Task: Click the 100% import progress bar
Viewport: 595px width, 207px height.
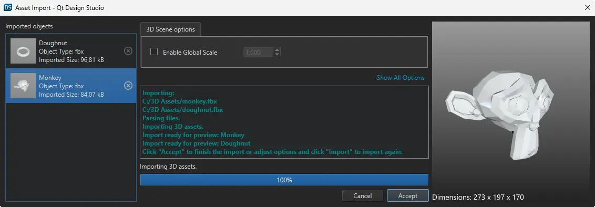Action: pyautogui.click(x=284, y=180)
